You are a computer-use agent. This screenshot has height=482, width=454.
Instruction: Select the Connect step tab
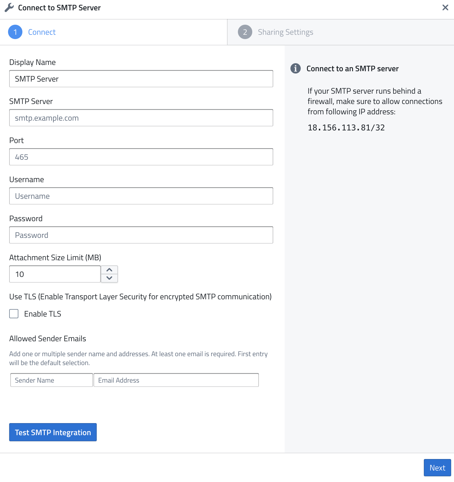42,32
